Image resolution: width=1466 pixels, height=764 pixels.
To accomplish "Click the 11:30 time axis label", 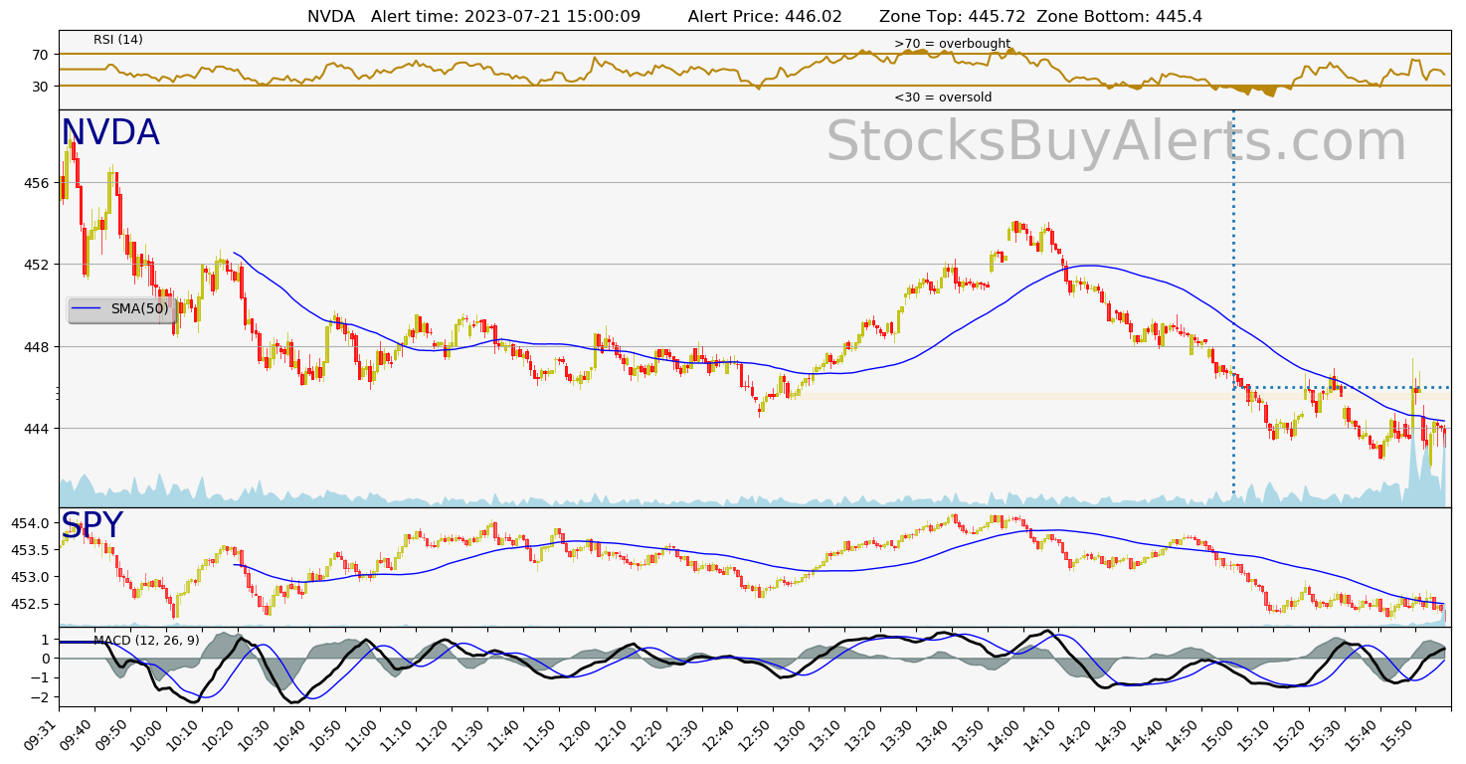I will tap(471, 733).
